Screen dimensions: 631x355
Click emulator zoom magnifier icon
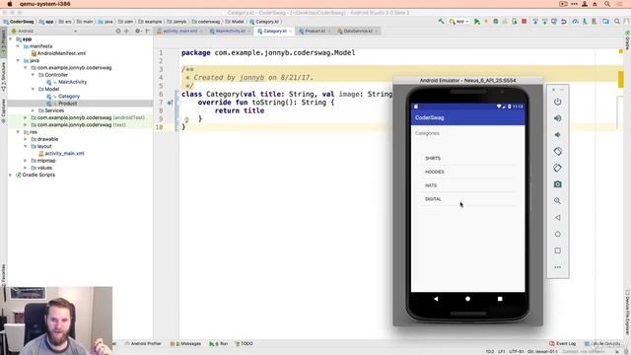point(557,201)
